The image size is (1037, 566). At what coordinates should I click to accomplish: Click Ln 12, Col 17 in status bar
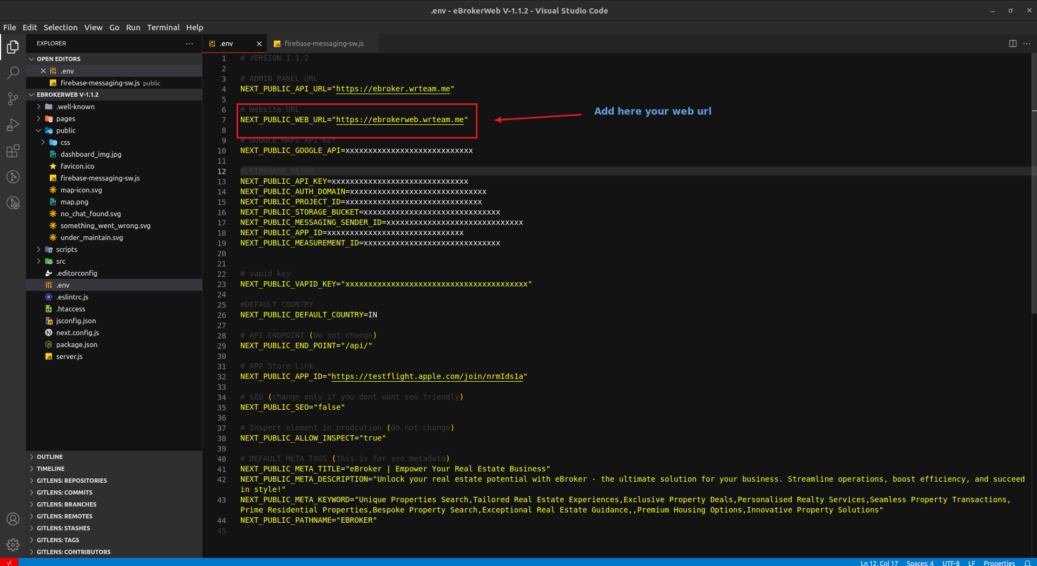click(879, 563)
